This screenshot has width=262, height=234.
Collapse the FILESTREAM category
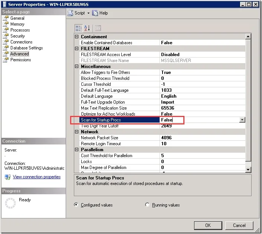pyautogui.click(x=76, y=49)
